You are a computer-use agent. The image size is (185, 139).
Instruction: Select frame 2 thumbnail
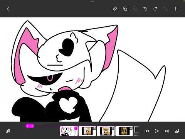[87, 131]
